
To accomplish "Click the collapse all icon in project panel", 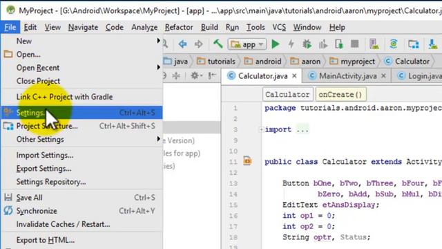I will click(x=176, y=75).
